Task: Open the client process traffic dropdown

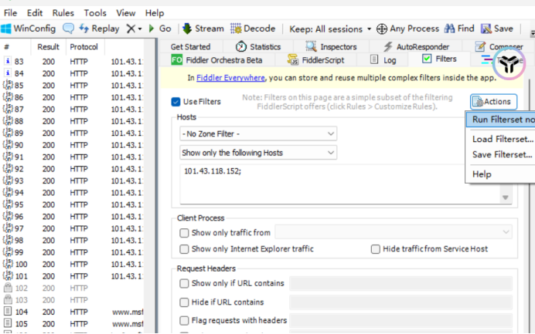Action: 394,232
